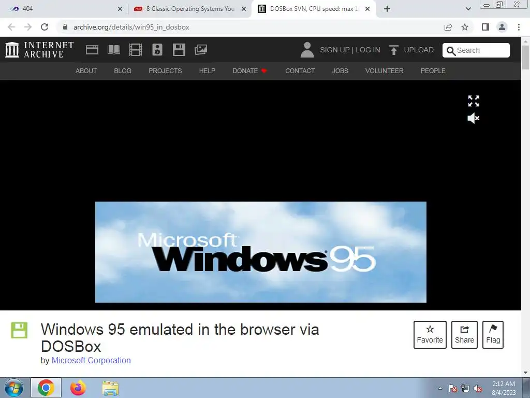Image resolution: width=530 pixels, height=398 pixels.
Task: Click the page vertical scrollbar thumb
Action: [x=526, y=57]
